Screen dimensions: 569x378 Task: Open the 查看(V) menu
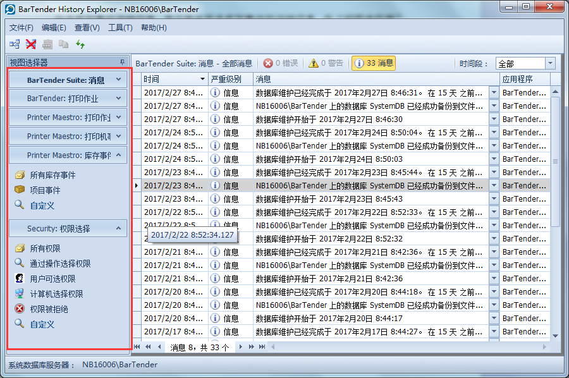click(87, 28)
